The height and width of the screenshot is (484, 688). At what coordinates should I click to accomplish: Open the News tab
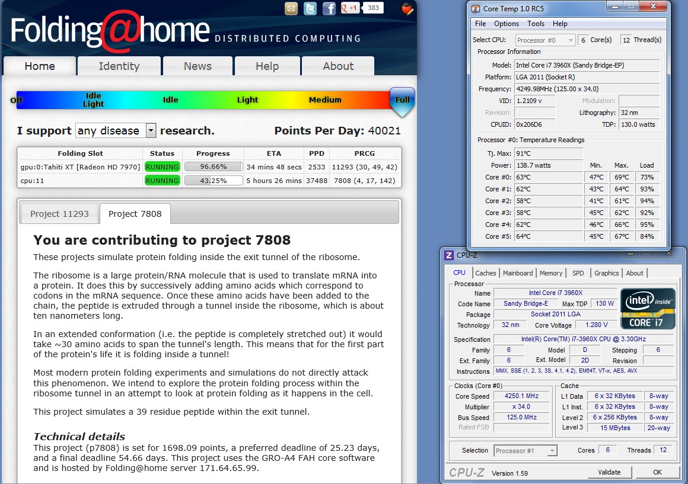tap(198, 66)
